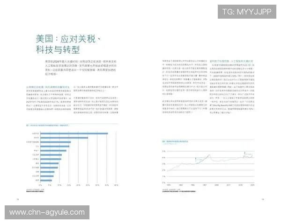Click the title 美国：应对关税、科技与转型
The width and height of the screenshot is (281, 224).
(69, 44)
